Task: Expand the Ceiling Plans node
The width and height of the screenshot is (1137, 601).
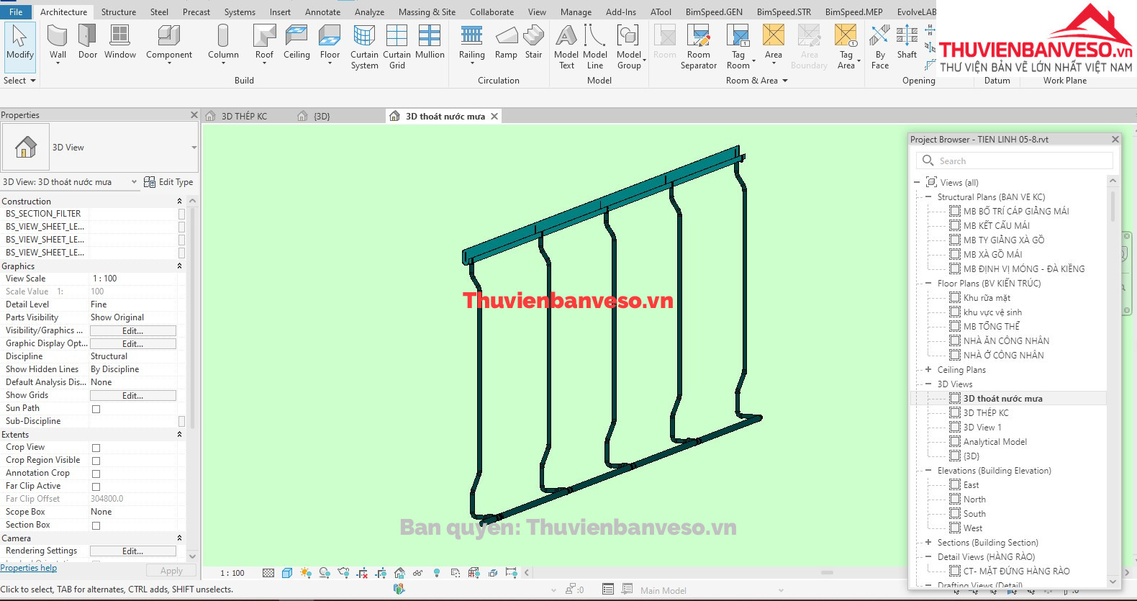Action: coord(928,370)
